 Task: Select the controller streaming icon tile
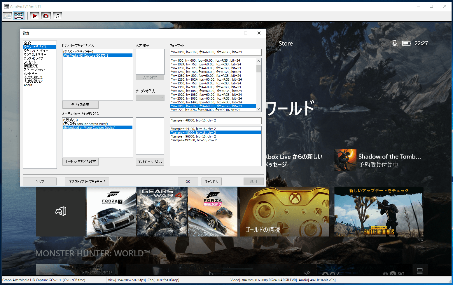pyautogui.click(x=61, y=211)
